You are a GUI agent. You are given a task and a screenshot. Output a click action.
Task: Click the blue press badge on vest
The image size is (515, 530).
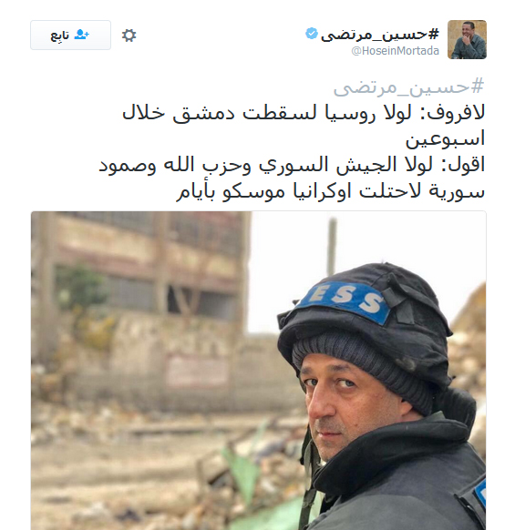click(x=480, y=494)
